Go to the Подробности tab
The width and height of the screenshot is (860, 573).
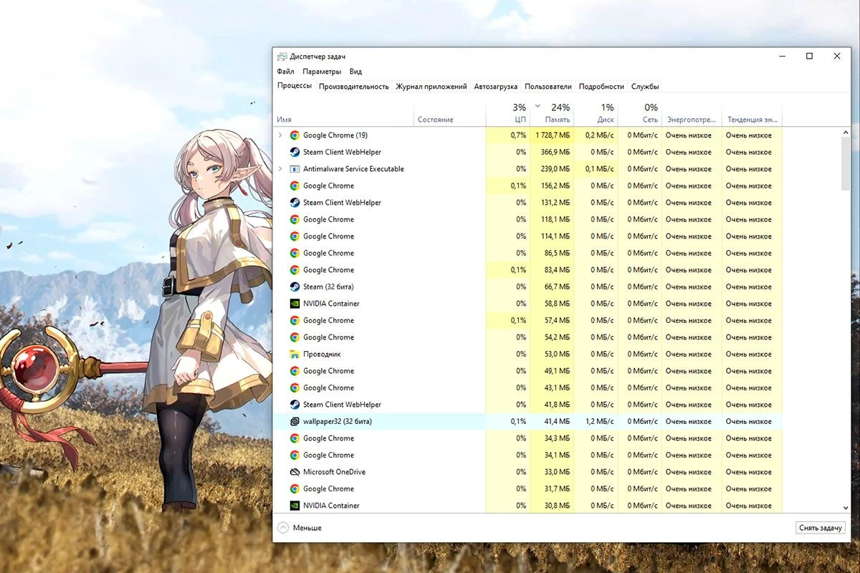(x=601, y=87)
